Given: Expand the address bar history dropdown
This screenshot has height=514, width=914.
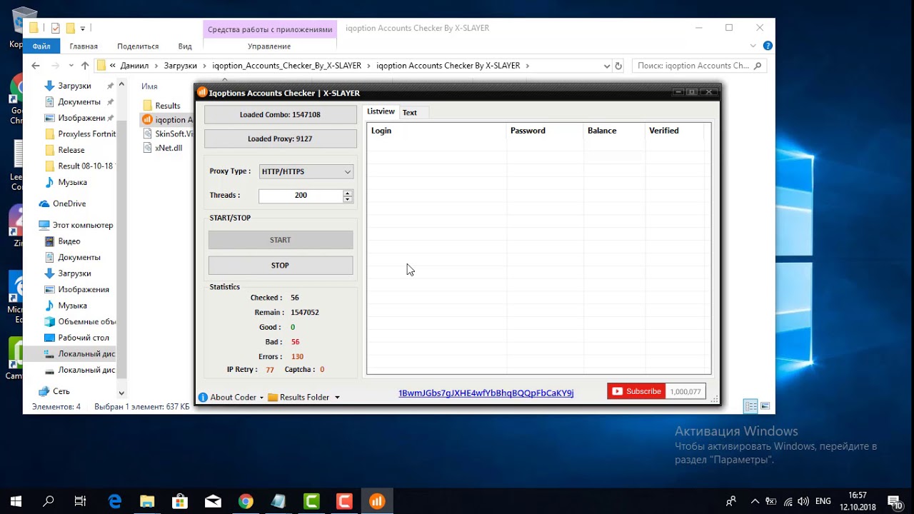Looking at the screenshot, I should [x=607, y=66].
